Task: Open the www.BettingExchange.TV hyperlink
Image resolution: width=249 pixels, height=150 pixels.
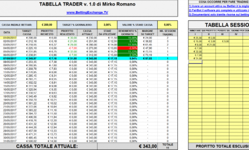Action: [87, 12]
